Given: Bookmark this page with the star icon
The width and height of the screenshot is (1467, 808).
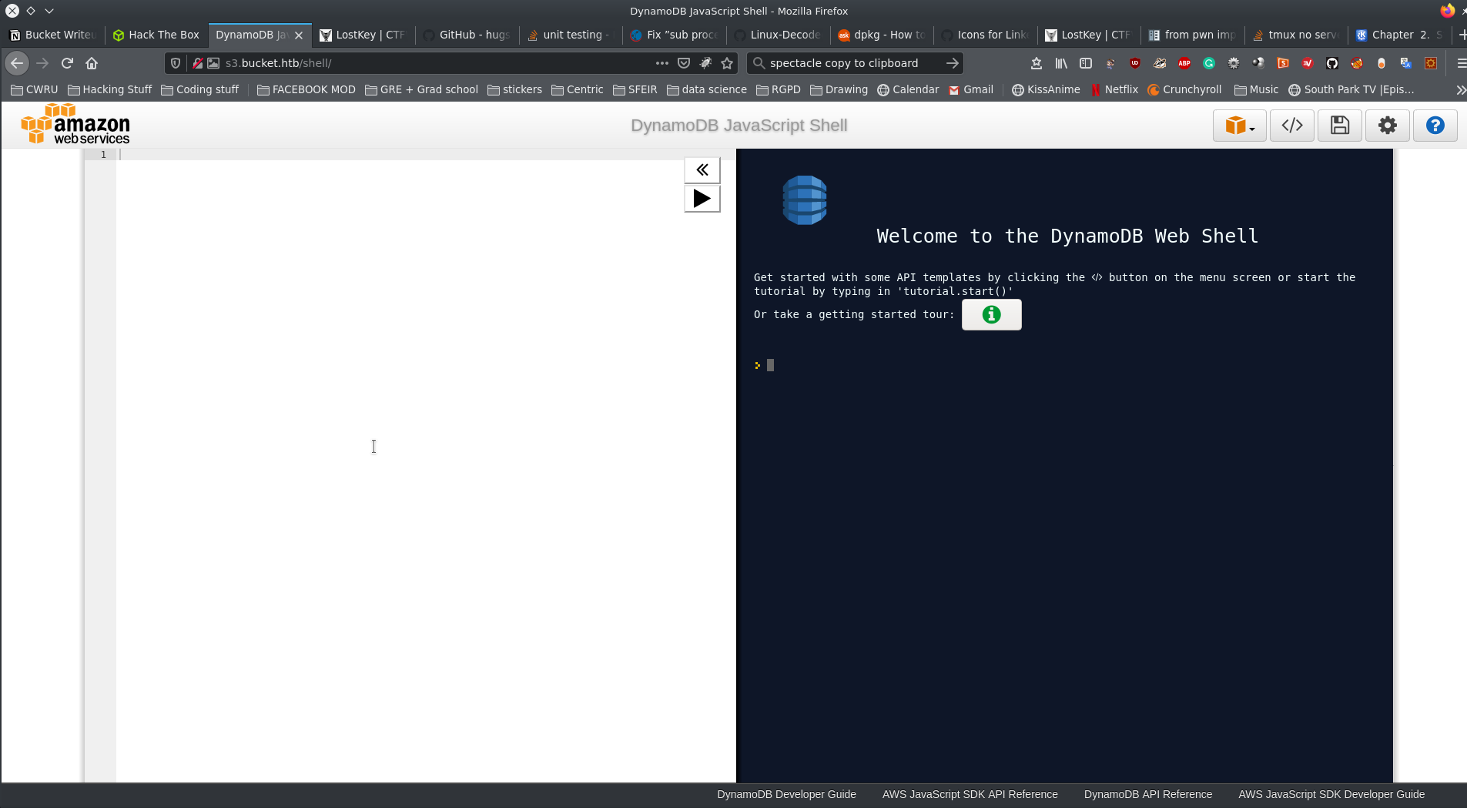Looking at the screenshot, I should click(727, 63).
